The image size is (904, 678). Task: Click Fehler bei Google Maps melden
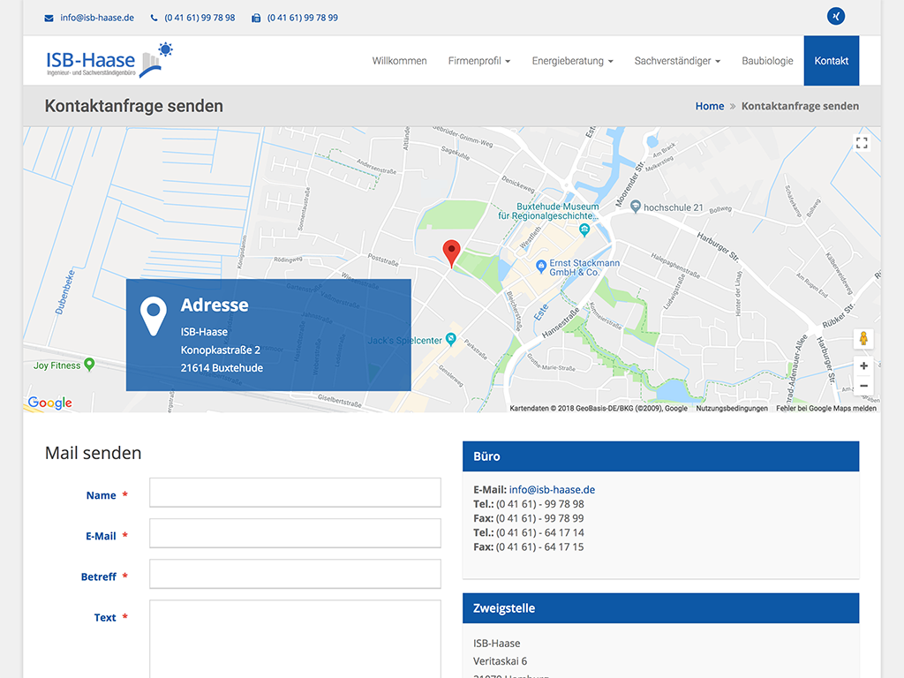826,408
